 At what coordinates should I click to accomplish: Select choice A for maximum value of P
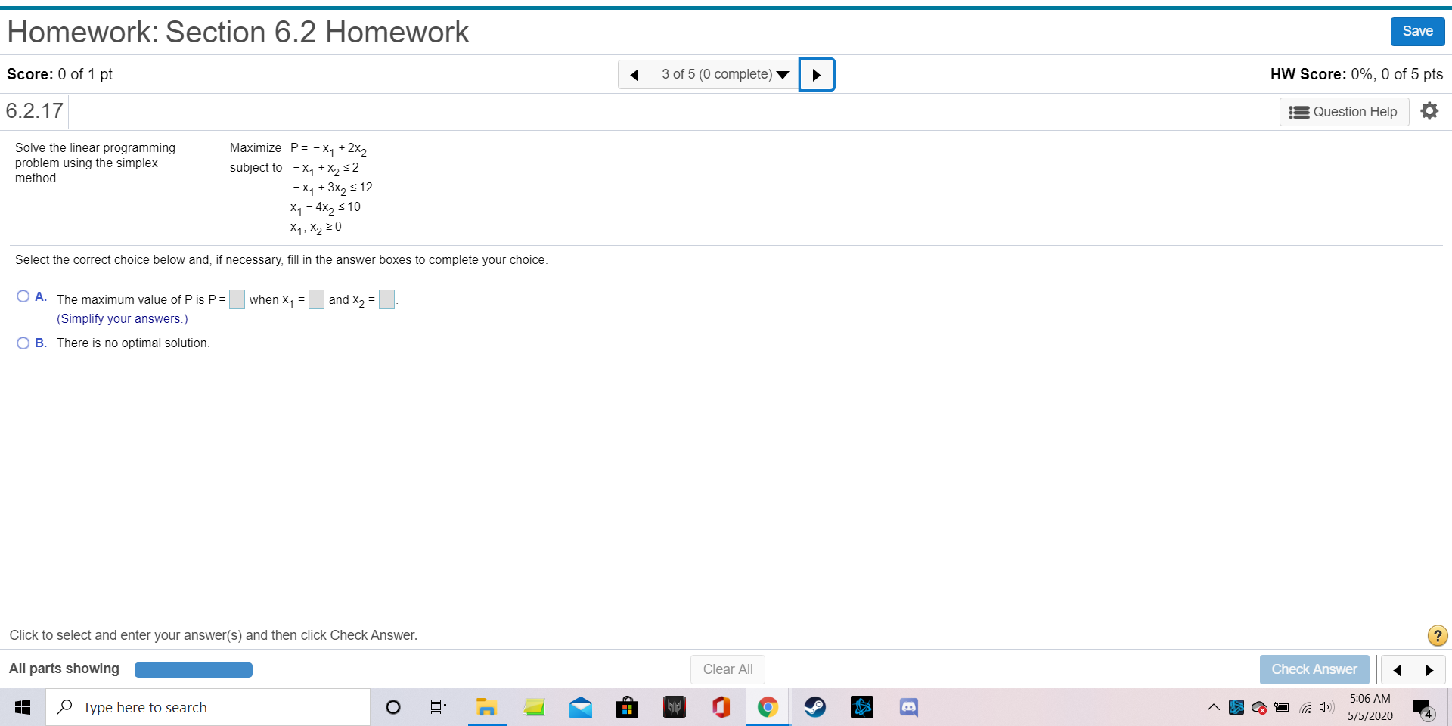click(x=23, y=296)
